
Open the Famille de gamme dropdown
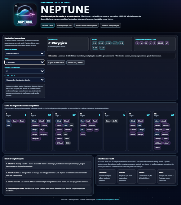[x=25, y=53]
